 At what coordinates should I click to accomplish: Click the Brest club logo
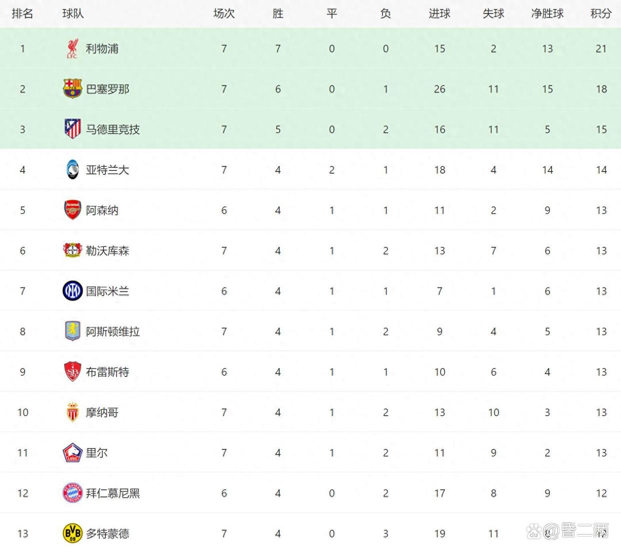pyautogui.click(x=72, y=371)
